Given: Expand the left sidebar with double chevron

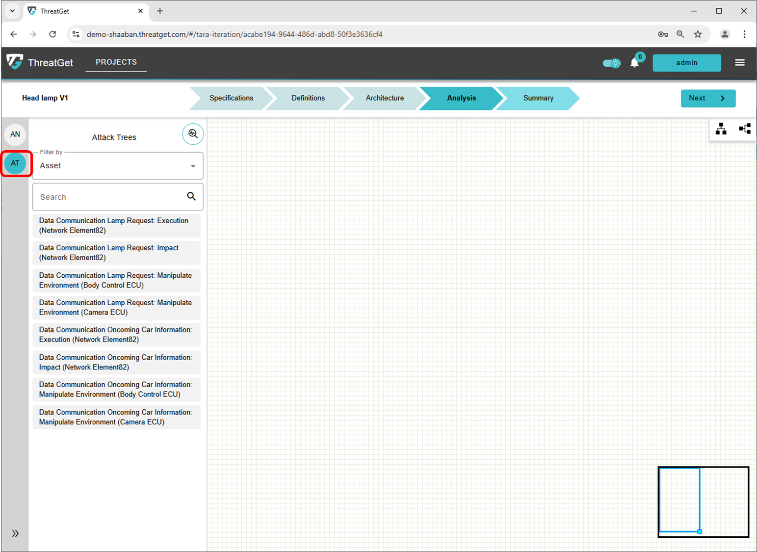Looking at the screenshot, I should [15, 533].
